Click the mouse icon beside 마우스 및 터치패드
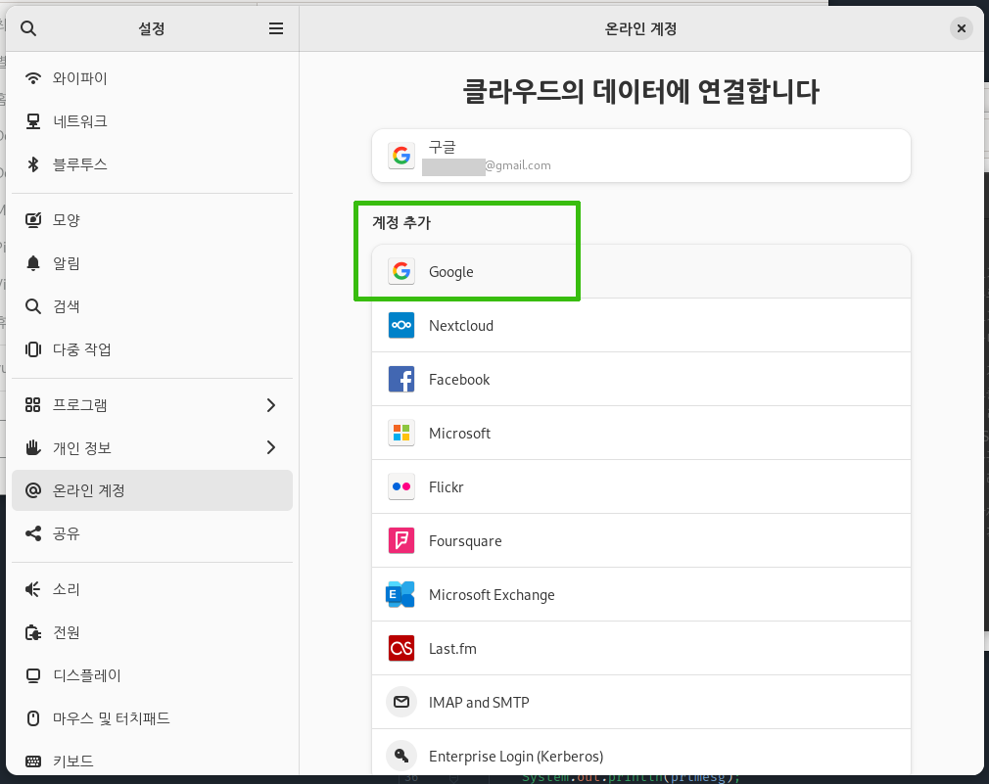The image size is (989, 784). [x=32, y=718]
